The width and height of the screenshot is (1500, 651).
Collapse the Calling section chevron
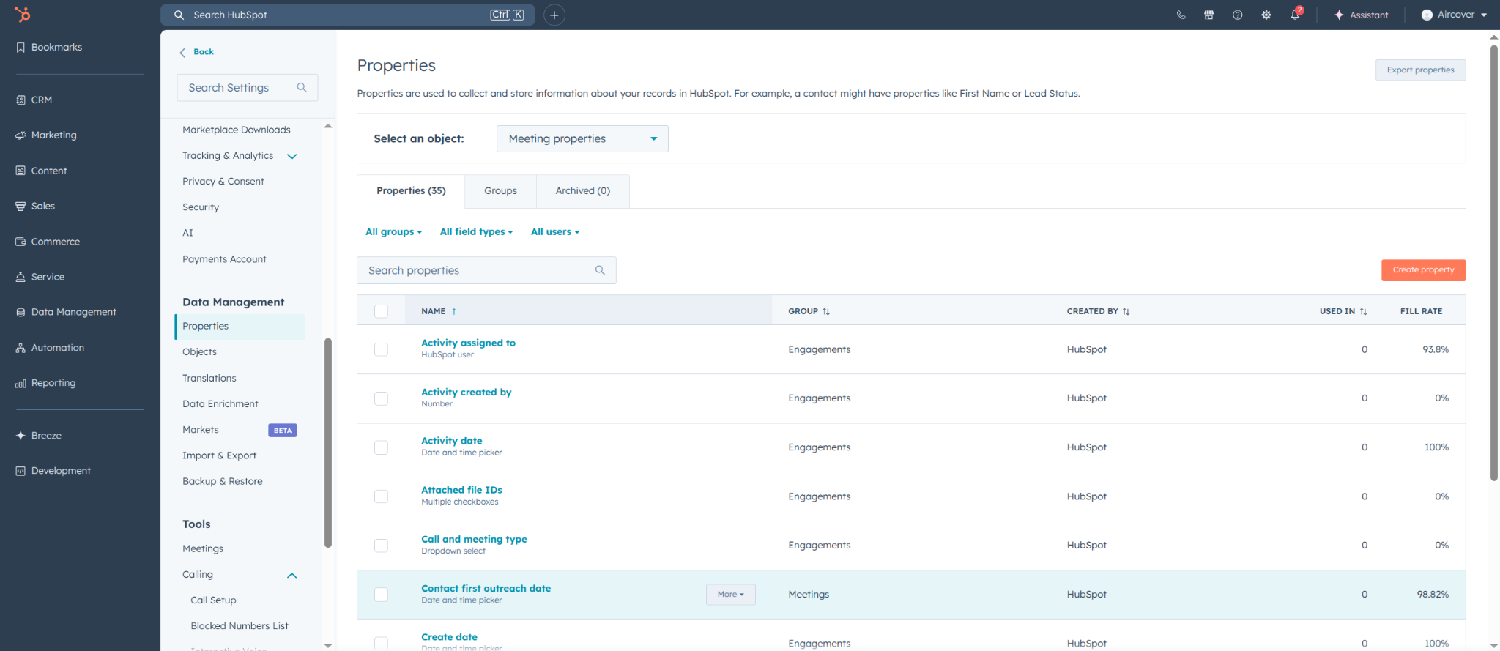point(292,575)
